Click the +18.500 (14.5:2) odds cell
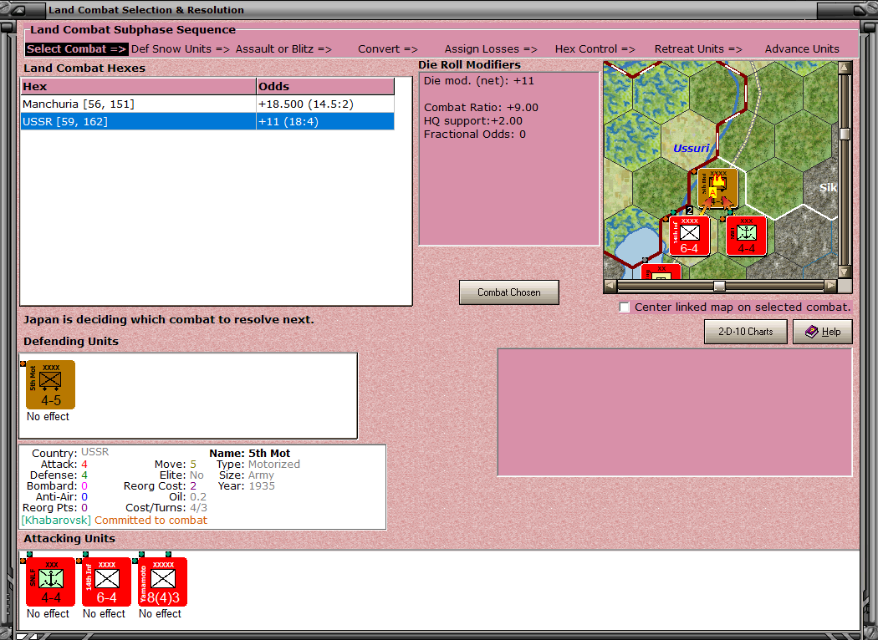Viewport: 878px width, 640px height. (x=325, y=104)
